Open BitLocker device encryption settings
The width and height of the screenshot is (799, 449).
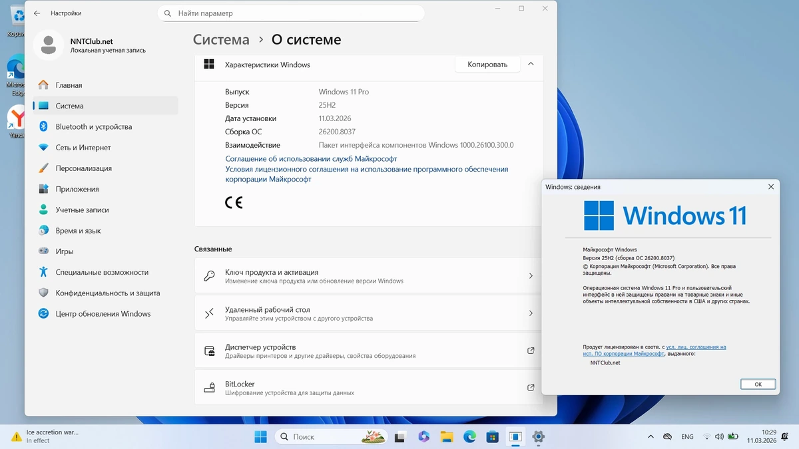point(369,388)
